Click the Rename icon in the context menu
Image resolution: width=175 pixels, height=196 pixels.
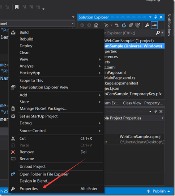coord(13,159)
